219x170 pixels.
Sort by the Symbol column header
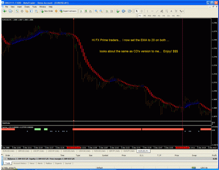point(105,155)
